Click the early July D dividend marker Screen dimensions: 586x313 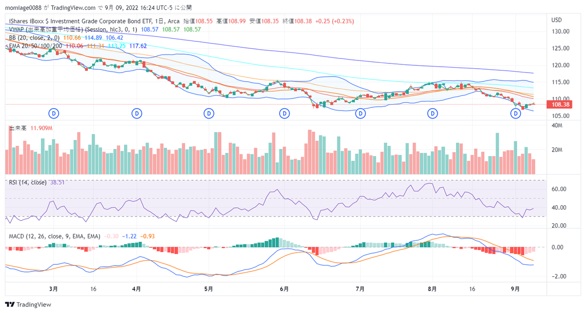pos(360,113)
